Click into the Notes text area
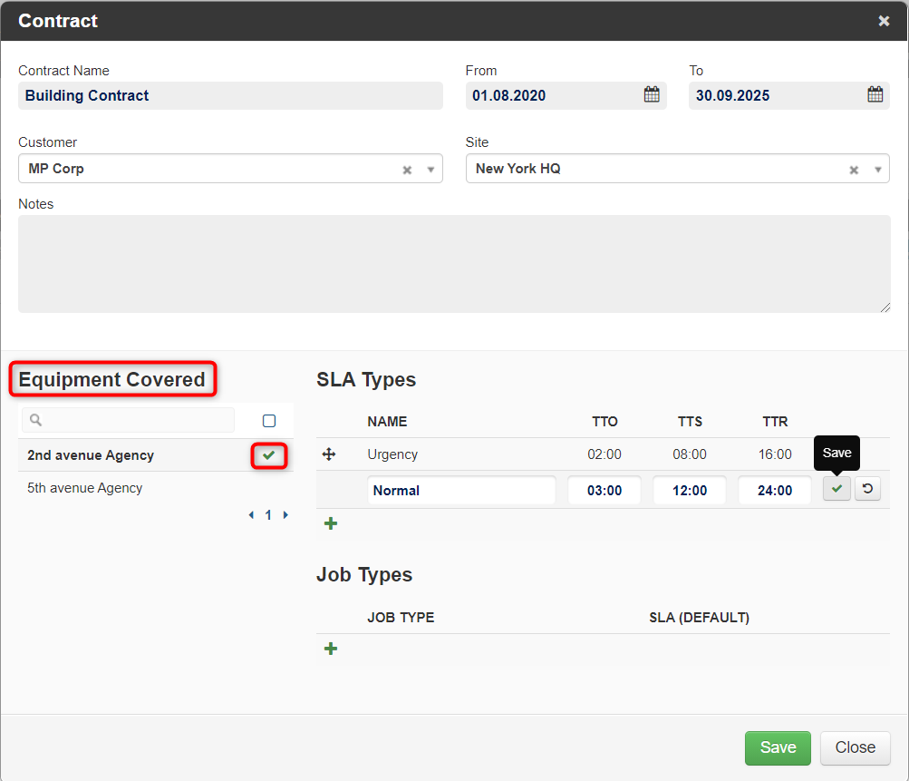The width and height of the screenshot is (909, 781). click(x=454, y=264)
